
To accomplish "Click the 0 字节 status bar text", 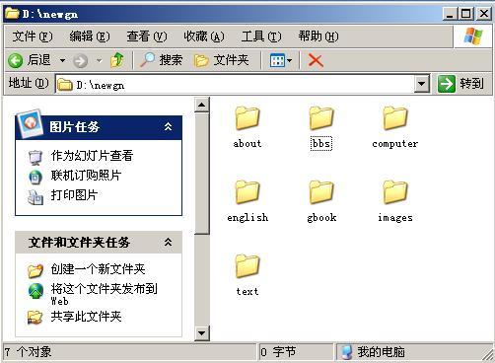I will coord(278,352).
